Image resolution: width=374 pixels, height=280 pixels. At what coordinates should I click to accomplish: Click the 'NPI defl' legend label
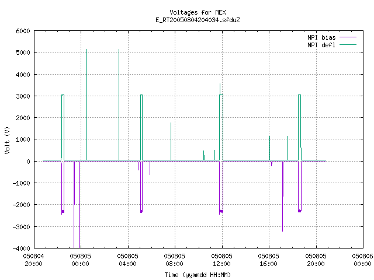321,45
